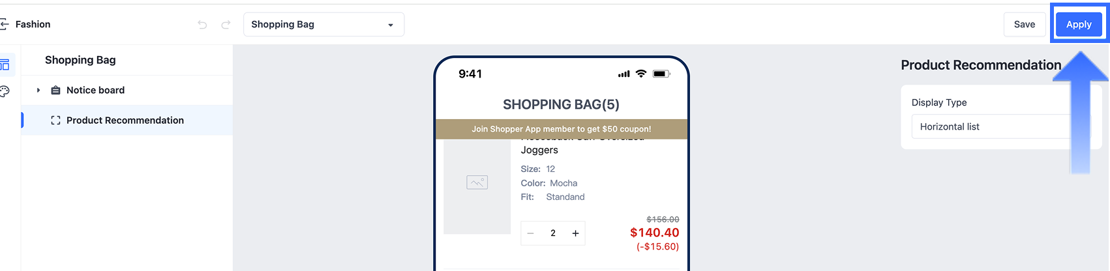
Task: Click the quantity value field showing 2
Action: [553, 233]
